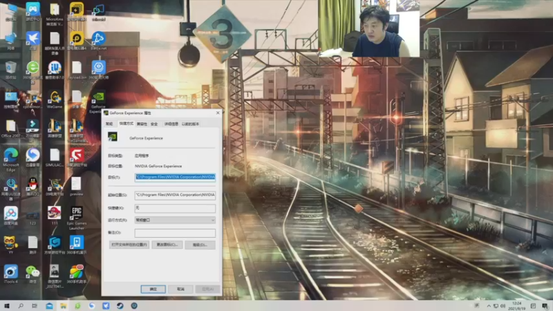Image resolution: width=553 pixels, height=311 pixels.
Task: Select the 360 mobile assistant icon
Action: coord(77,274)
